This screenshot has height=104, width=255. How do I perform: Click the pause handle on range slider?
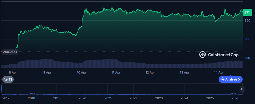[x=242, y=89]
